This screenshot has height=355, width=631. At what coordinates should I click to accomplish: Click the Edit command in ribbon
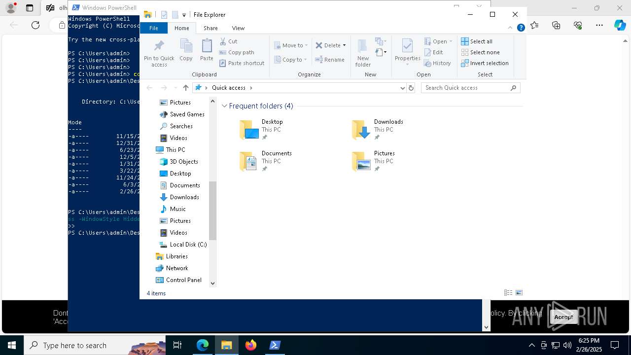click(x=433, y=52)
